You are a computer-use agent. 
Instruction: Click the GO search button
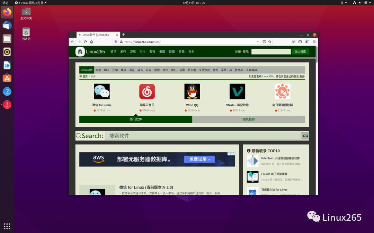[305, 136]
